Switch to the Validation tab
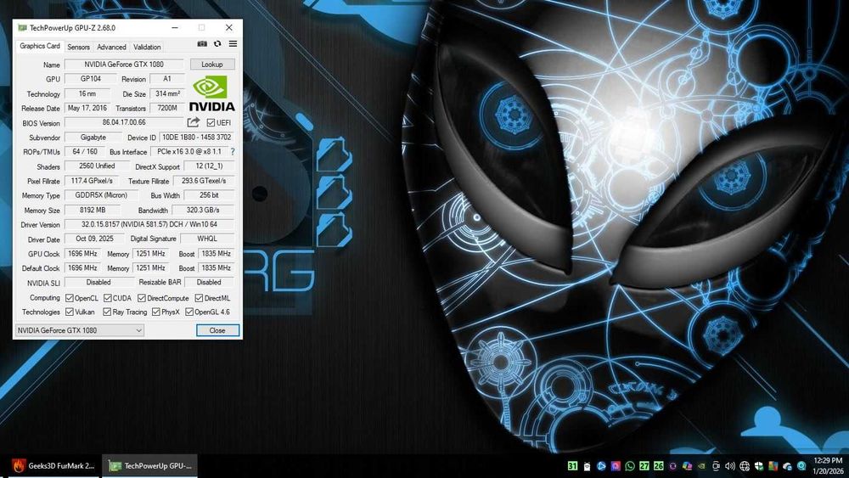The height and width of the screenshot is (478, 849). pyautogui.click(x=147, y=47)
